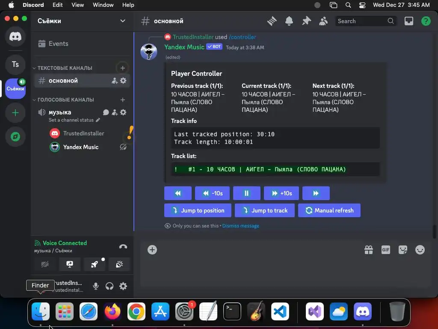438x329 pixels.
Task: Click the Voice Connected status
Action: [65, 243]
